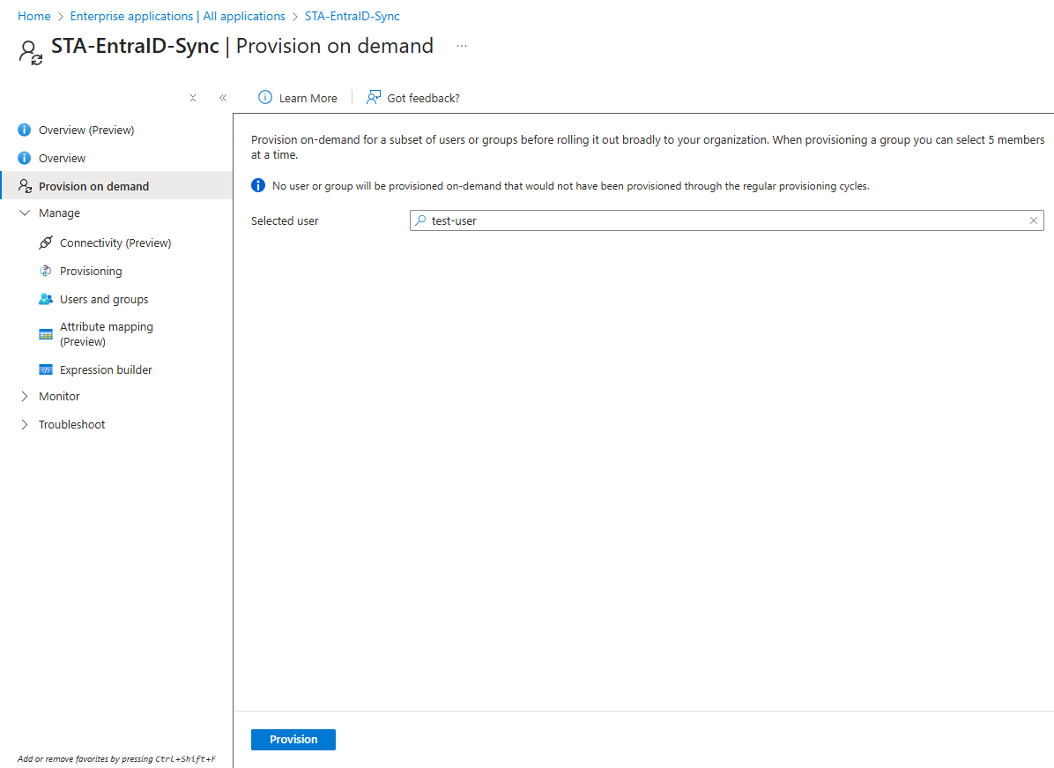
Task: Click the Provisioning sync icon
Action: click(x=46, y=271)
